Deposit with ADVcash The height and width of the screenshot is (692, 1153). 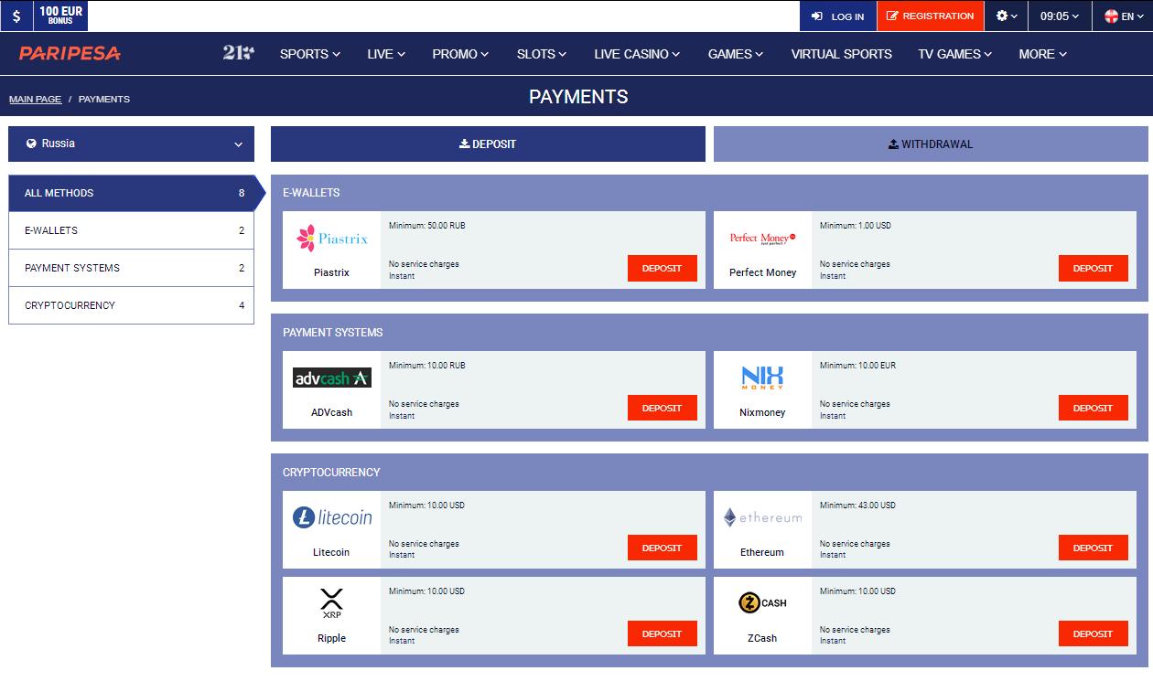[662, 408]
